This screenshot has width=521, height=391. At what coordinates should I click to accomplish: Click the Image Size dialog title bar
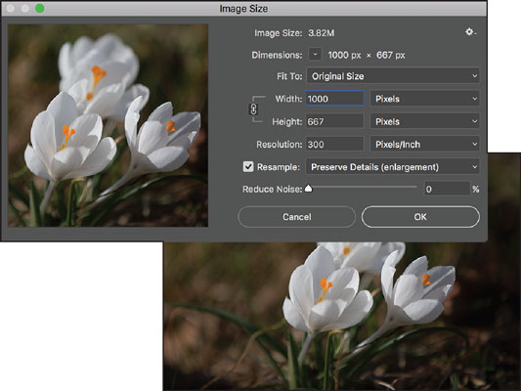[243, 8]
